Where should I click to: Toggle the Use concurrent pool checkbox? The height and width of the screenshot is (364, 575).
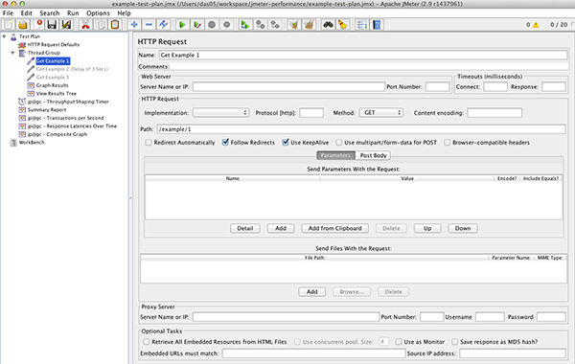pyautogui.click(x=297, y=342)
